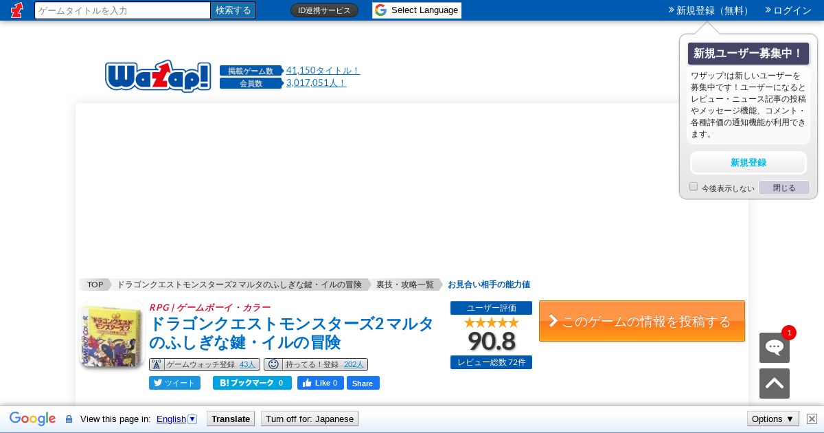
Task: Open the ID連携サービス menu
Action: 324,10
